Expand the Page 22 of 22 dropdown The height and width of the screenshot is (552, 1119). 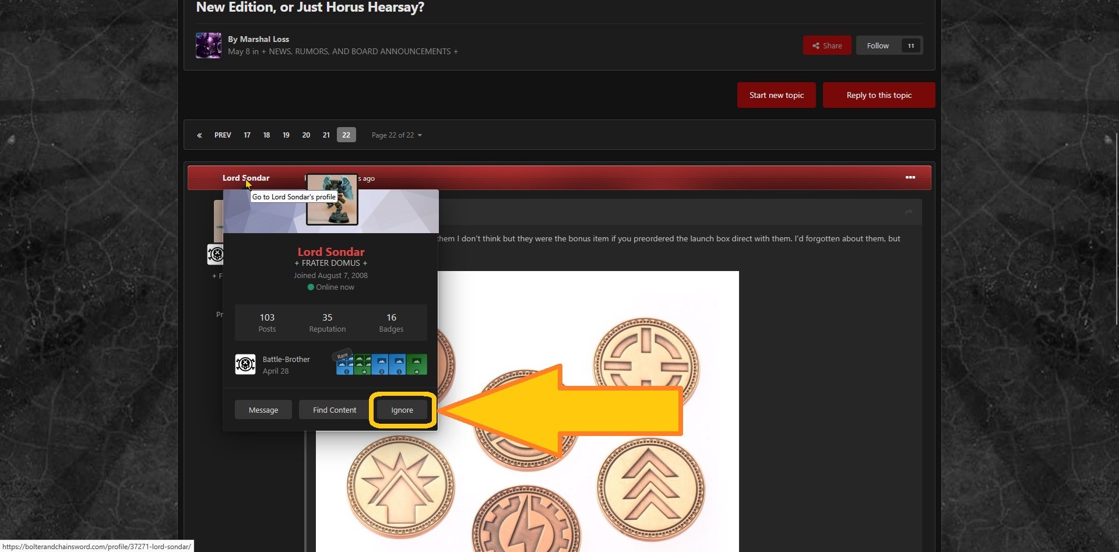(x=396, y=135)
